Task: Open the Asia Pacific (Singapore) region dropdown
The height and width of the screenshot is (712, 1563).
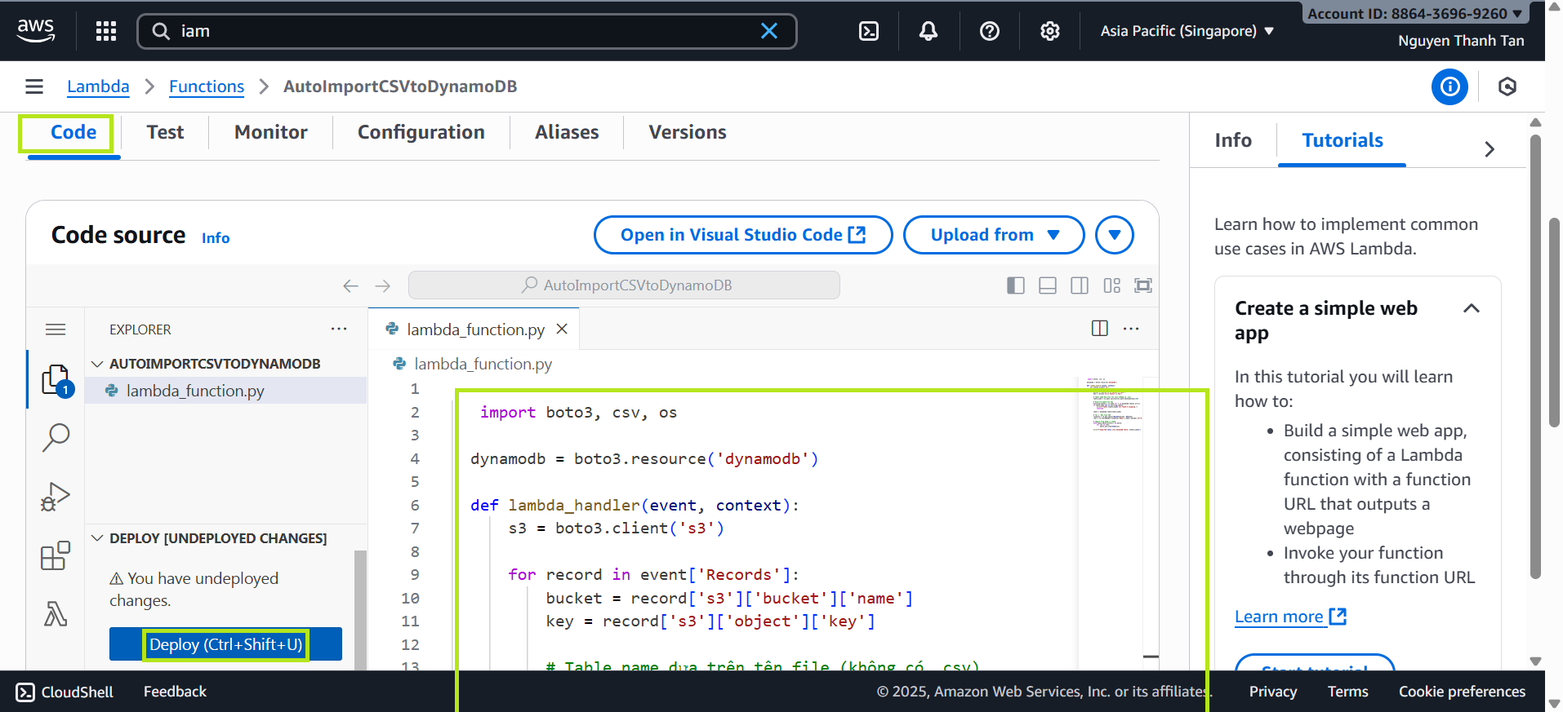Action: tap(1187, 31)
